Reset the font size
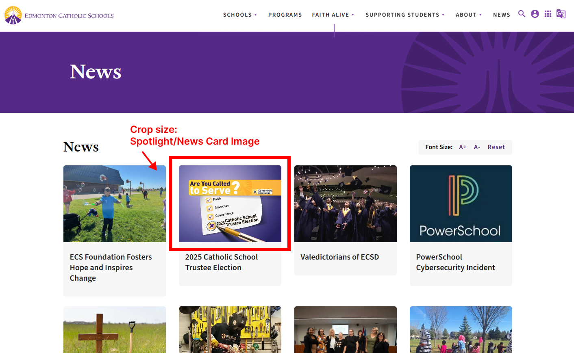The height and width of the screenshot is (353, 574). coord(496,147)
